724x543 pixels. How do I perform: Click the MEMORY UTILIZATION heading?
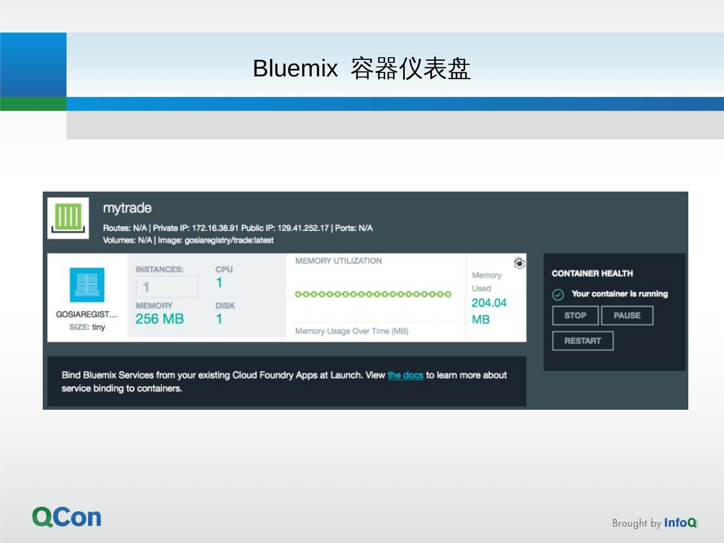[338, 261]
